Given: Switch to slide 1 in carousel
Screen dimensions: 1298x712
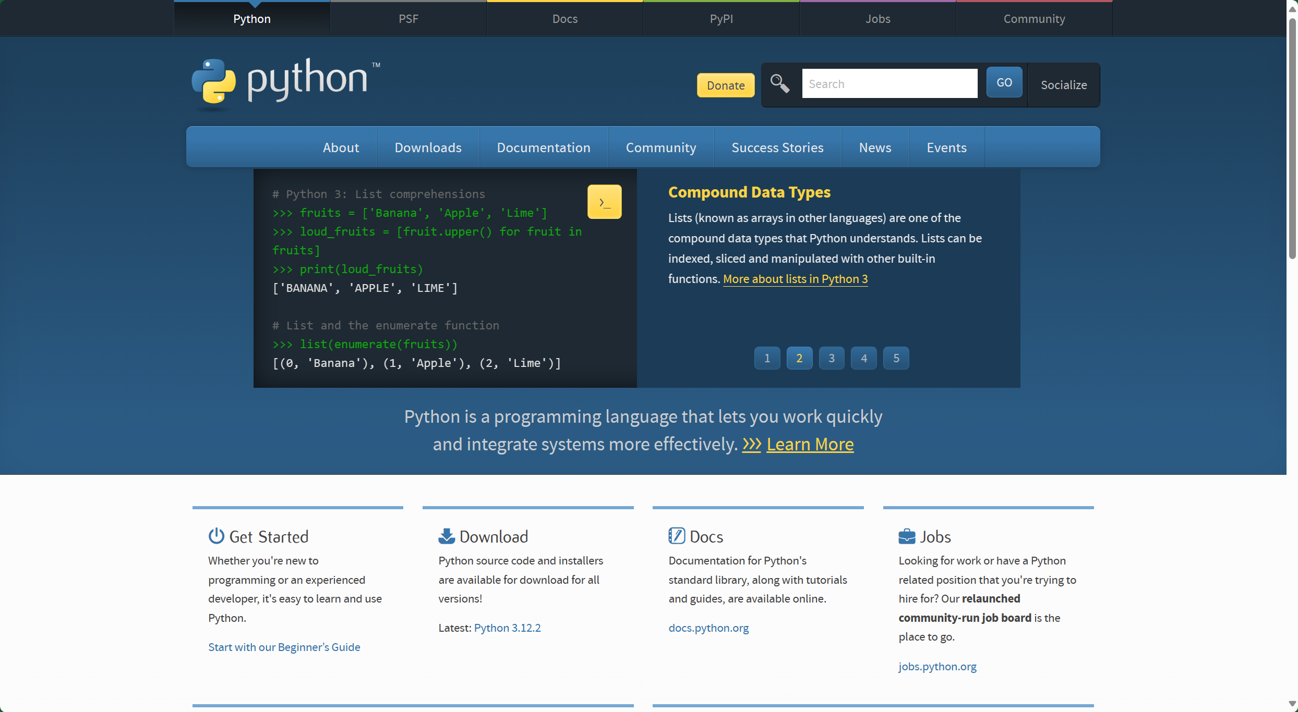Looking at the screenshot, I should [x=767, y=358].
